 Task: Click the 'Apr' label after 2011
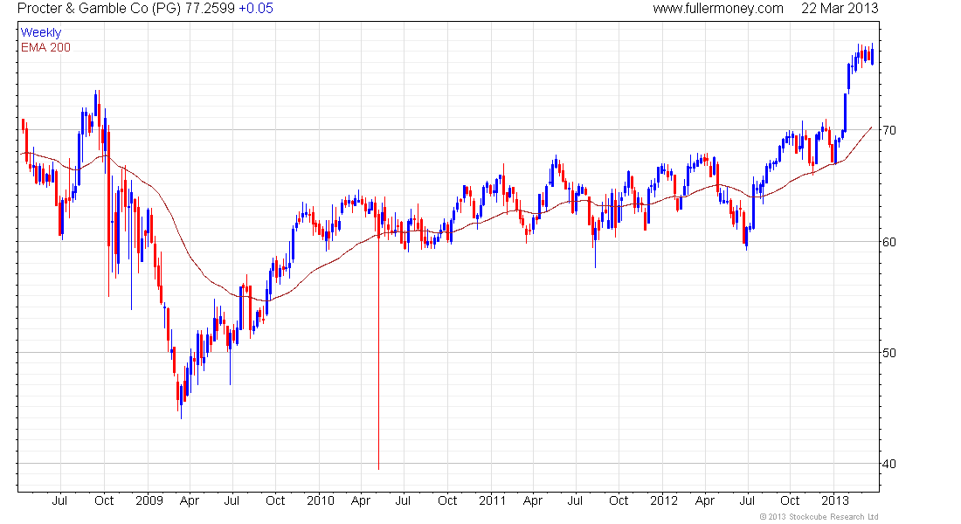pyautogui.click(x=533, y=500)
